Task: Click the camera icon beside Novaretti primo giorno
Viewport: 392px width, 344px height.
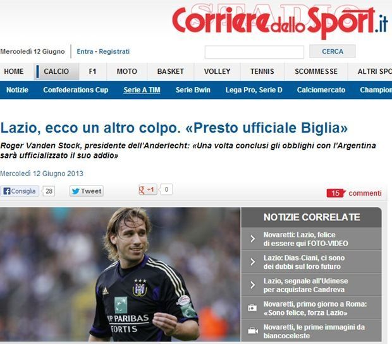Action: point(252,308)
